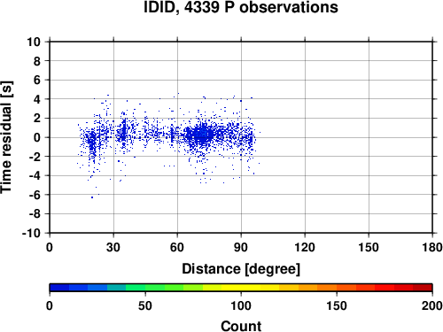
Task: Click the colorbar tick label 100
Action: click(241, 305)
